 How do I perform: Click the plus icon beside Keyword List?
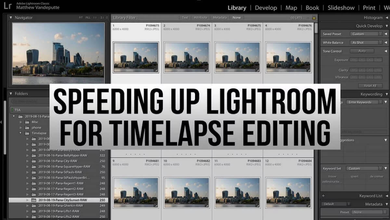click(x=323, y=196)
